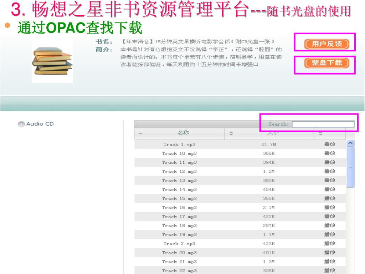Screen dimensions: 365x274
Task: Click the book title after 书名
Action: (198, 42)
